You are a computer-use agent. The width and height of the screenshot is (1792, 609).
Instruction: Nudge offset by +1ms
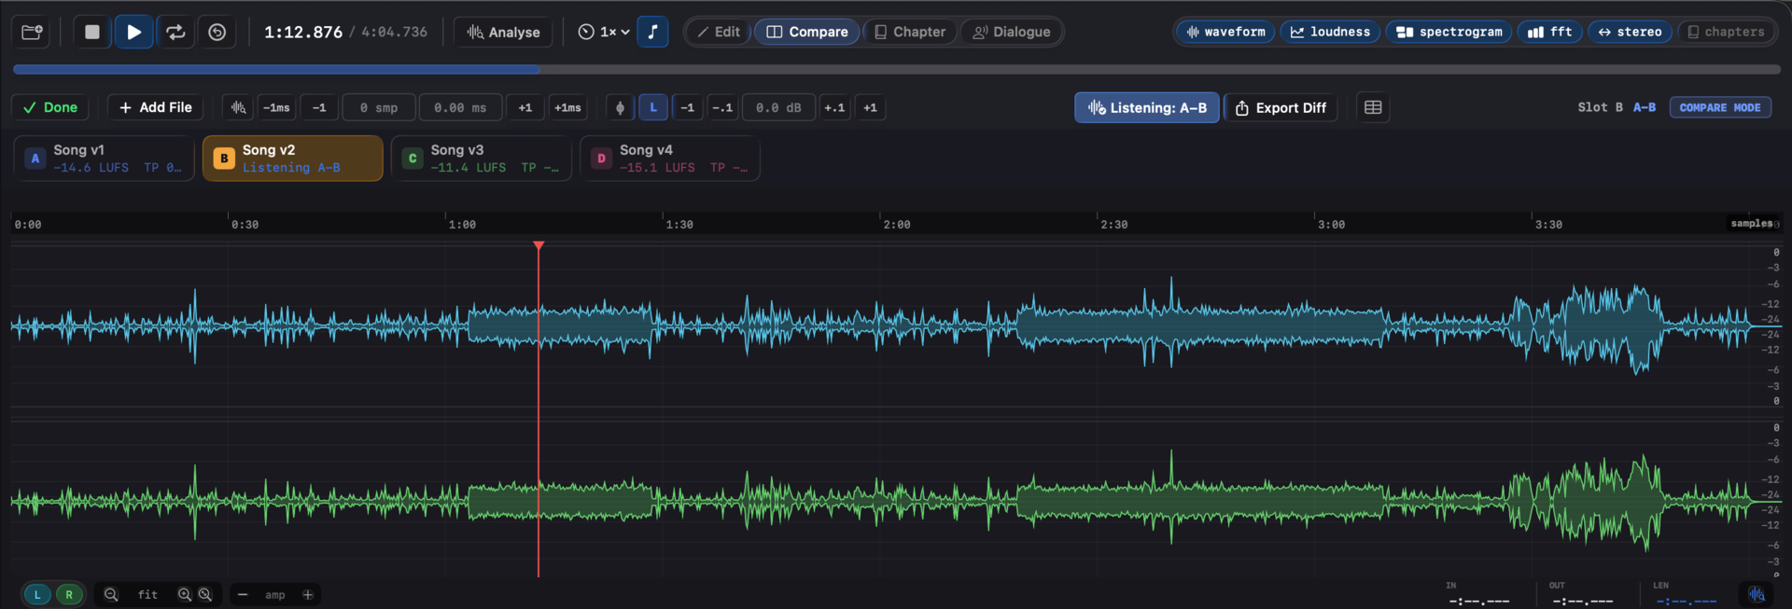567,107
